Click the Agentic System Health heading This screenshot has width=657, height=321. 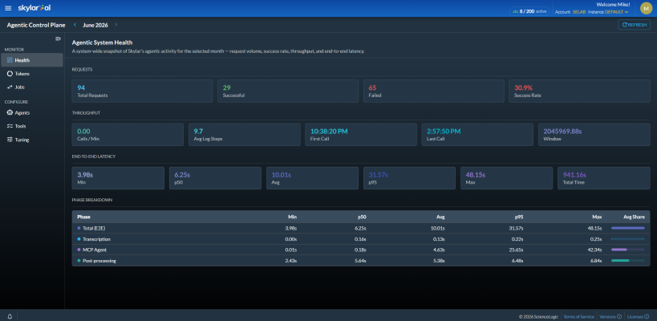(102, 43)
